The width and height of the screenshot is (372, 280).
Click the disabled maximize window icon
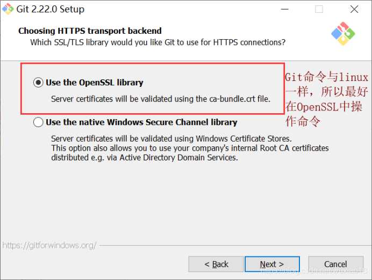(x=319, y=9)
